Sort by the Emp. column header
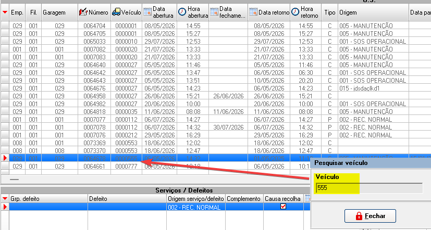Screen dimensions: 431x230 point(17,12)
